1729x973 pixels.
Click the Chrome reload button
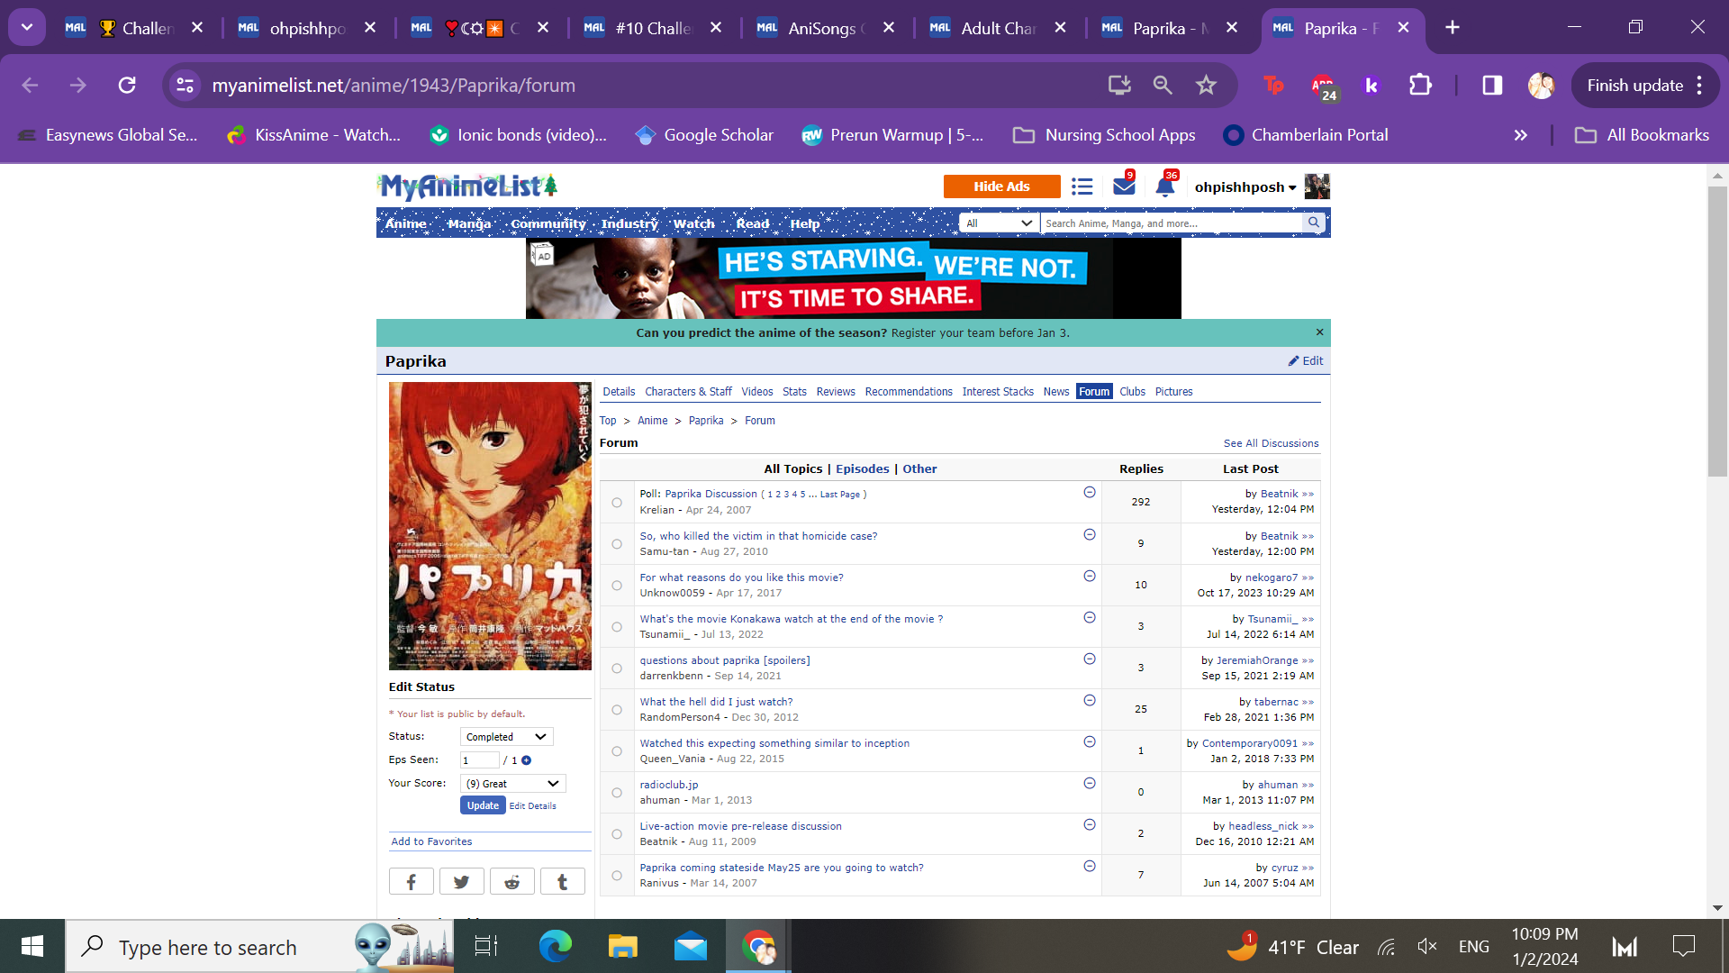coord(127,85)
